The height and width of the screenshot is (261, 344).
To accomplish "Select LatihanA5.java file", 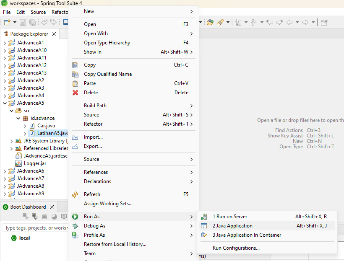I will click(49, 133).
